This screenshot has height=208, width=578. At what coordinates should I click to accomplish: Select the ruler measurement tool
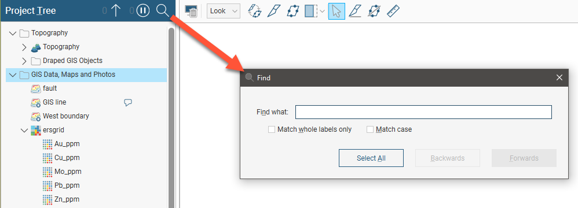(x=393, y=11)
